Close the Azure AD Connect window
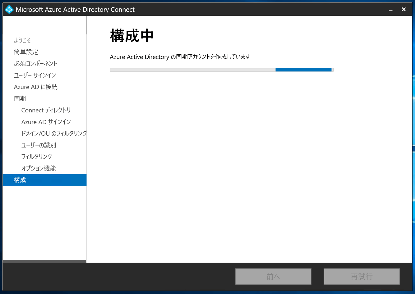Viewport: 415px width, 294px height. (x=404, y=9)
